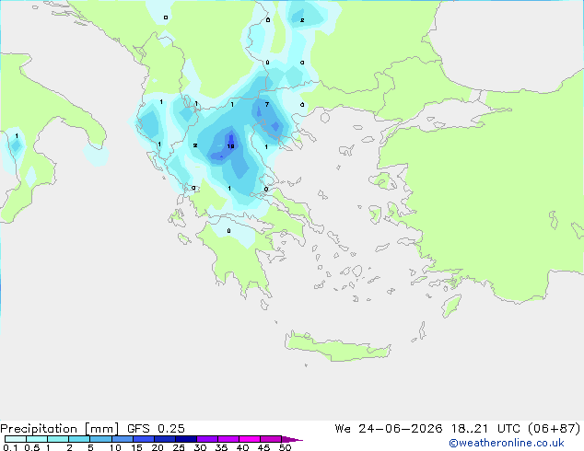Click the '0.1' legend scale label
Screen dimensions: 584x451
tap(10, 447)
